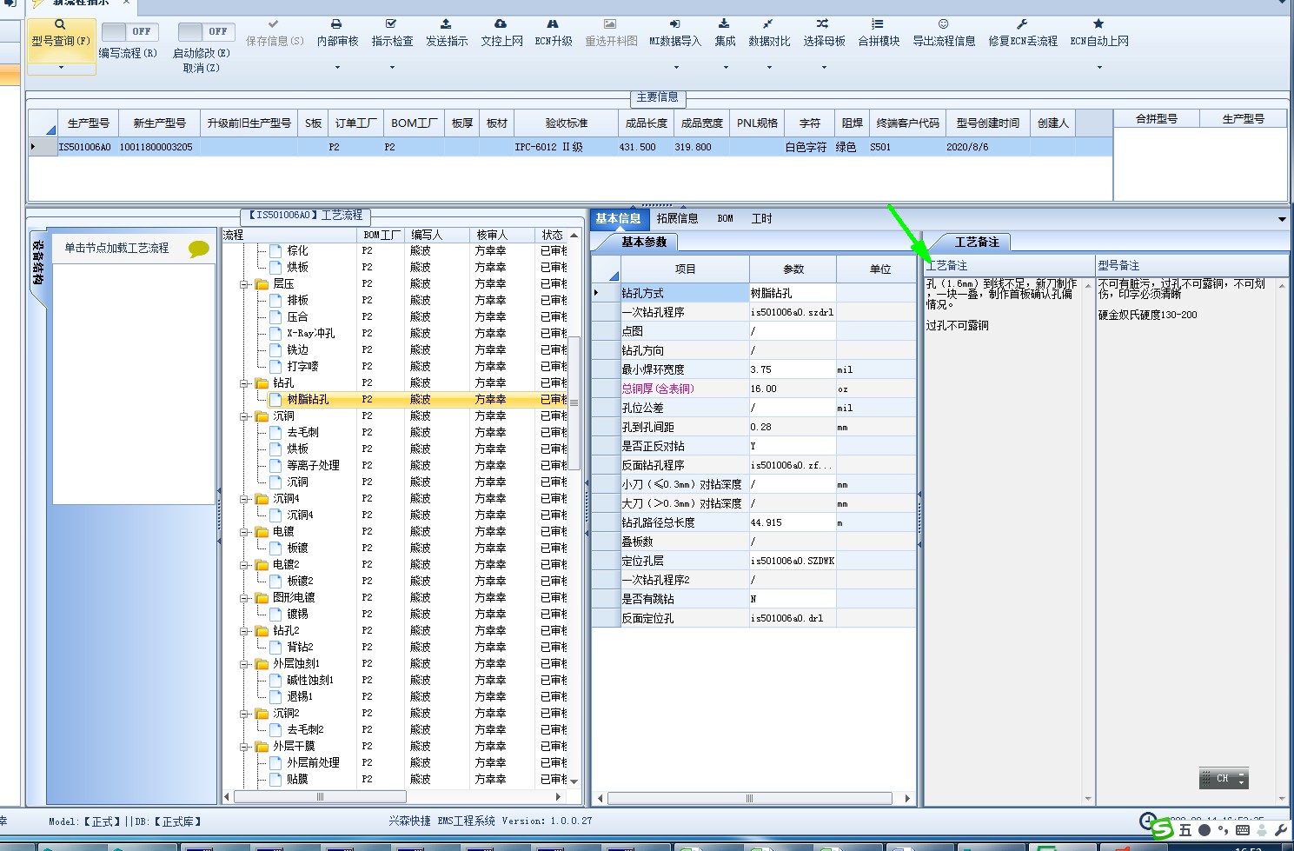
Task: Click the 指示检查 checkbox icon
Action: tap(391, 24)
